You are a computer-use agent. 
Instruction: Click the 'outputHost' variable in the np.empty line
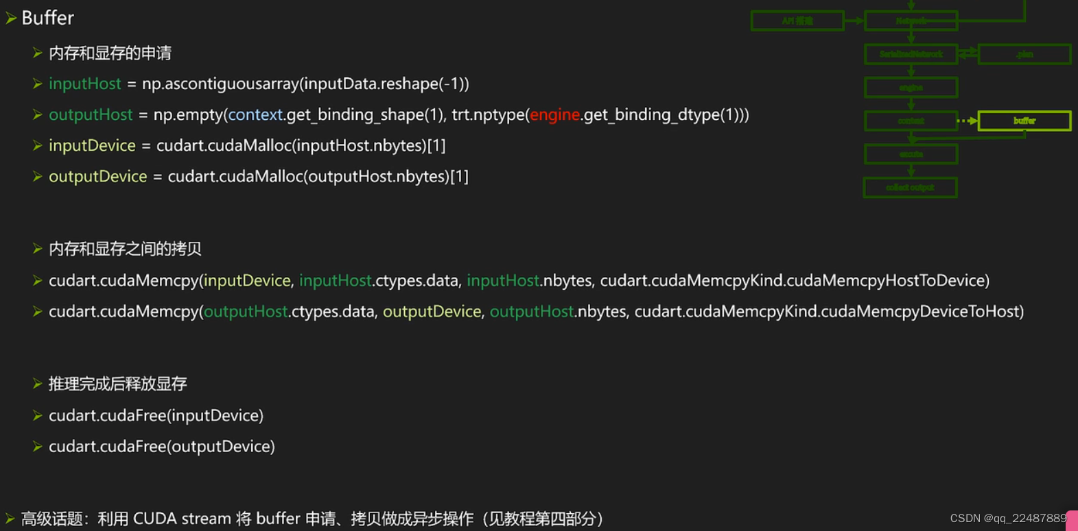point(91,114)
